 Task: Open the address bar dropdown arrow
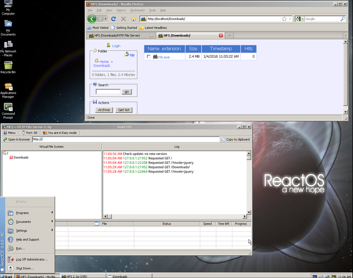point(290,19)
